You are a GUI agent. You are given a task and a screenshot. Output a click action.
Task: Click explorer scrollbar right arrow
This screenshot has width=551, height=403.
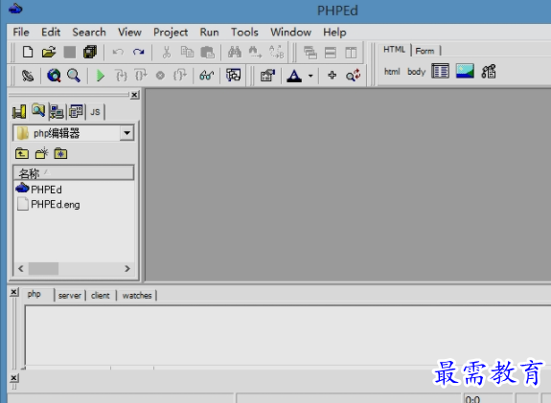[x=127, y=269]
